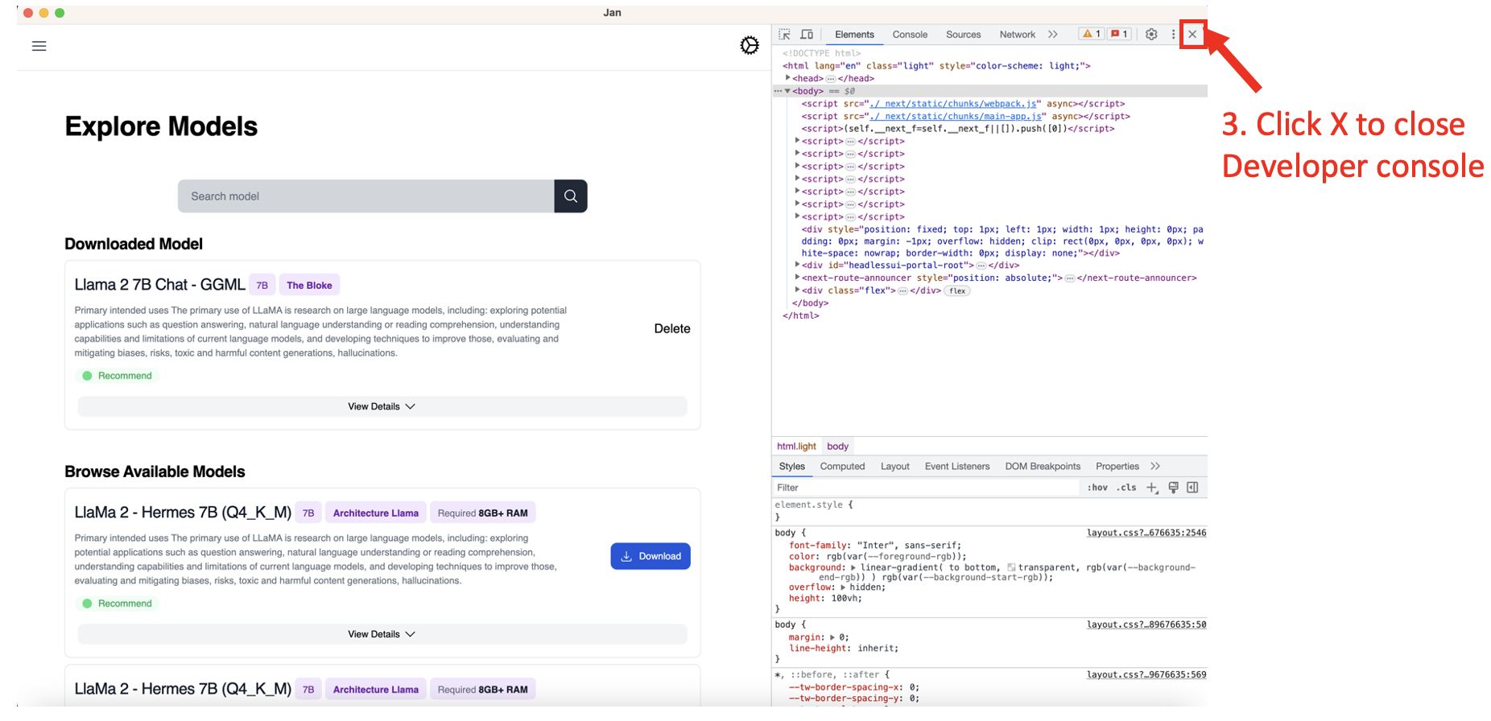Screen dimensions: 1491x721
Task: Switch to the Console tab
Action: [910, 35]
